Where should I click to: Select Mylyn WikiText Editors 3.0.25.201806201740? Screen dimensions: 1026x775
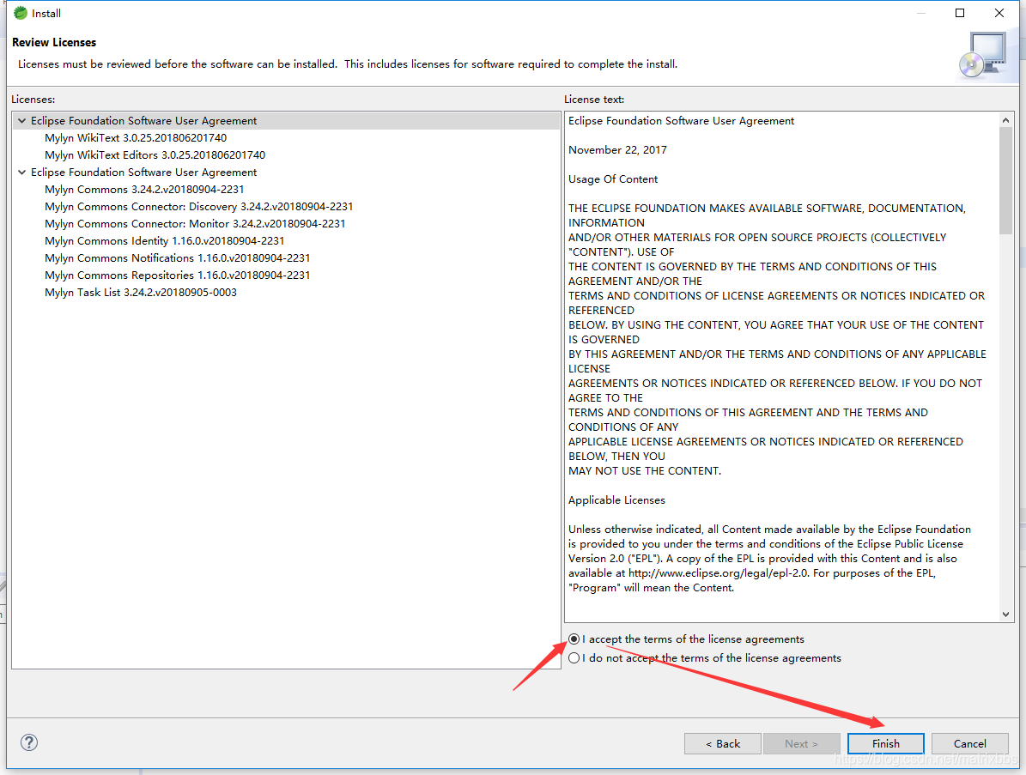[155, 155]
